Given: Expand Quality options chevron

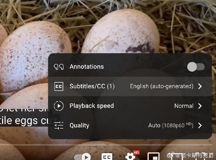Looking at the screenshot, I should 200,125.
